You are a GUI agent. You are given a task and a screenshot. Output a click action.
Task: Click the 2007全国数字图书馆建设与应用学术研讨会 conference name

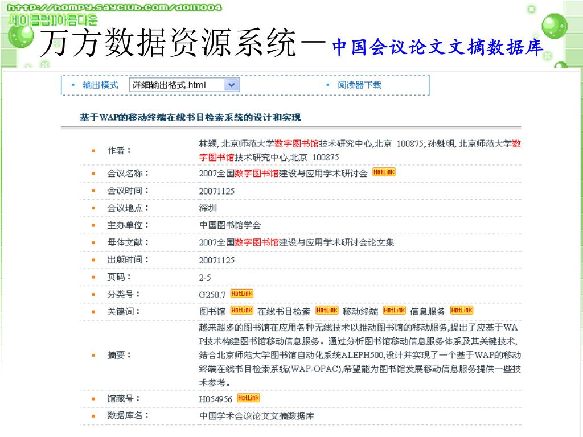pos(283,174)
